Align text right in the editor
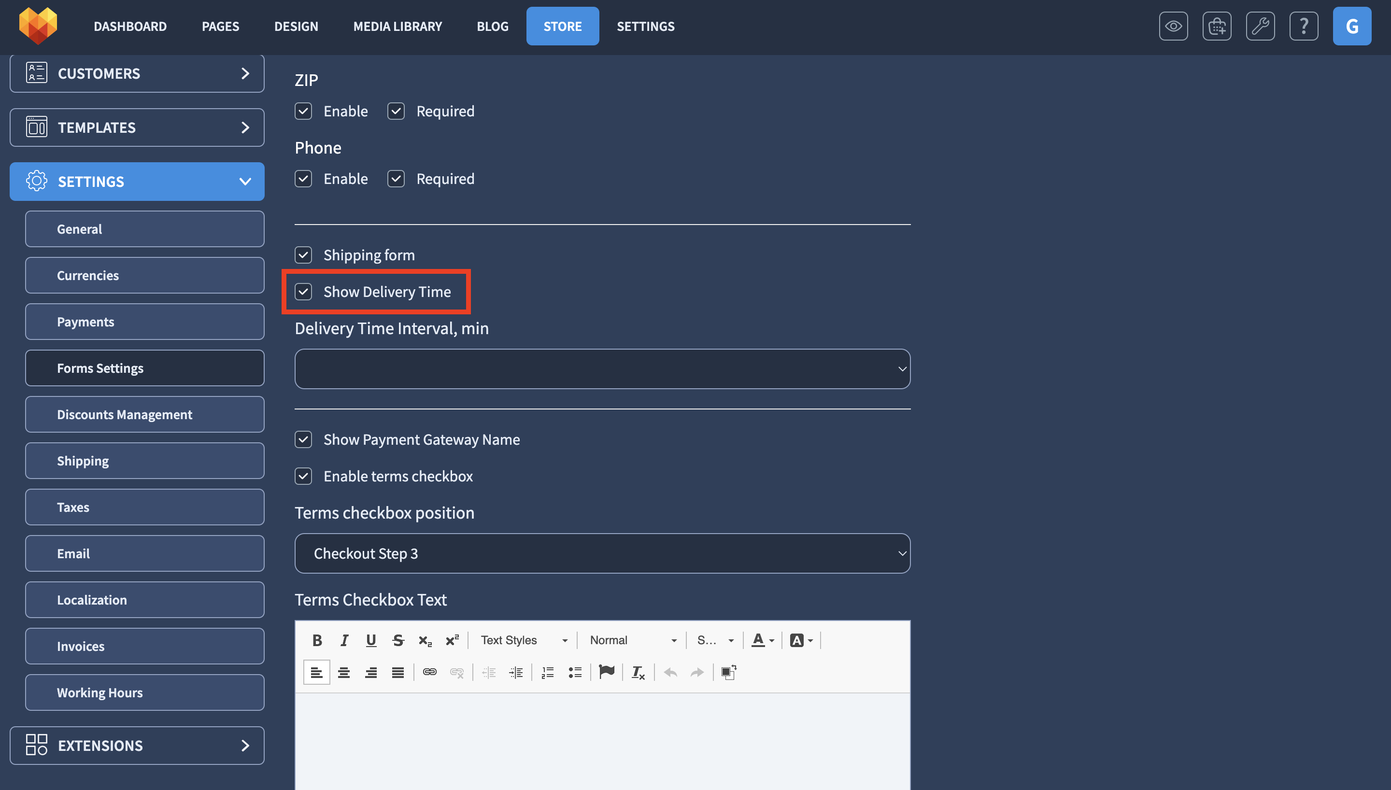 coord(371,673)
